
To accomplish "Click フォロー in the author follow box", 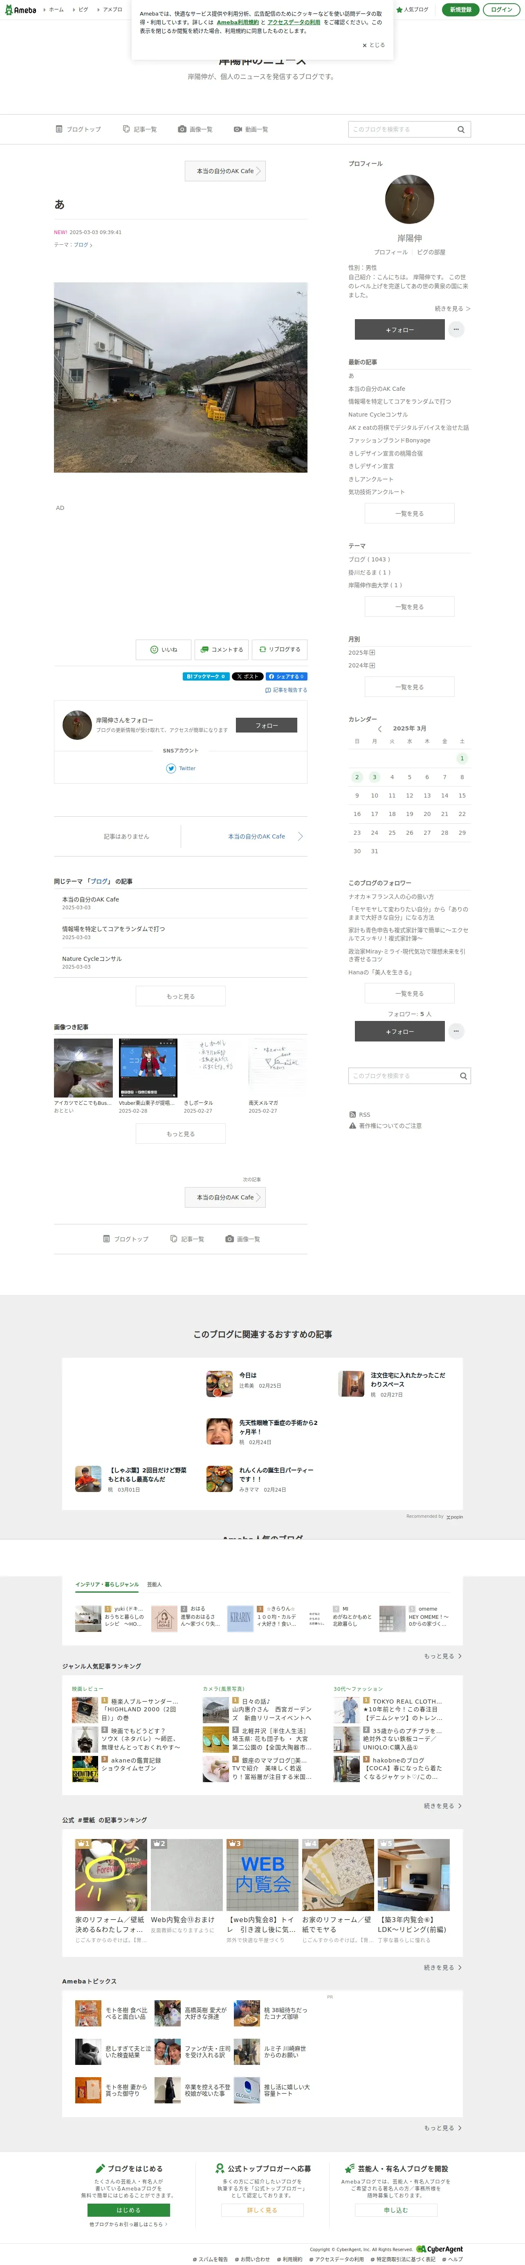I will pos(266,726).
